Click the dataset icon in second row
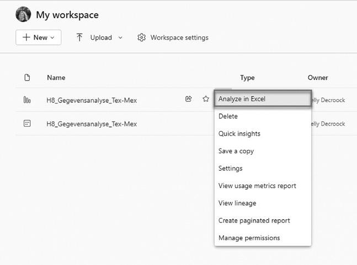This screenshot has height=265, width=357. point(27,124)
